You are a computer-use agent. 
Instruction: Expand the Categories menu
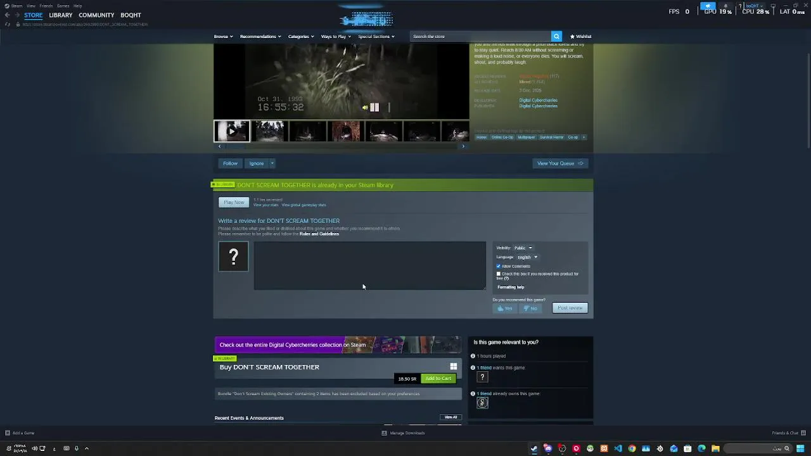pyautogui.click(x=300, y=36)
